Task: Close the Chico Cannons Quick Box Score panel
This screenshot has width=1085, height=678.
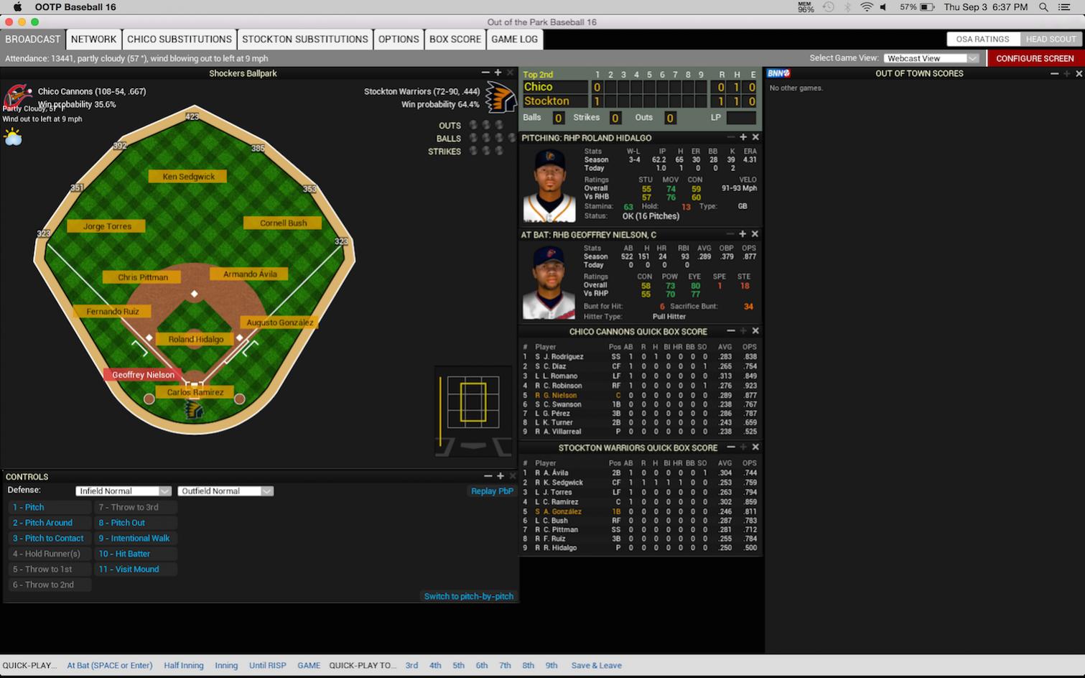Action: [x=755, y=331]
